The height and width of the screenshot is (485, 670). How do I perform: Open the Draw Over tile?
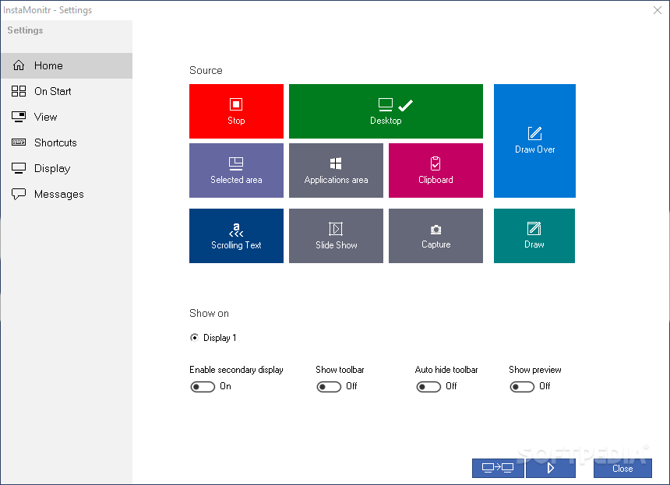click(x=534, y=141)
